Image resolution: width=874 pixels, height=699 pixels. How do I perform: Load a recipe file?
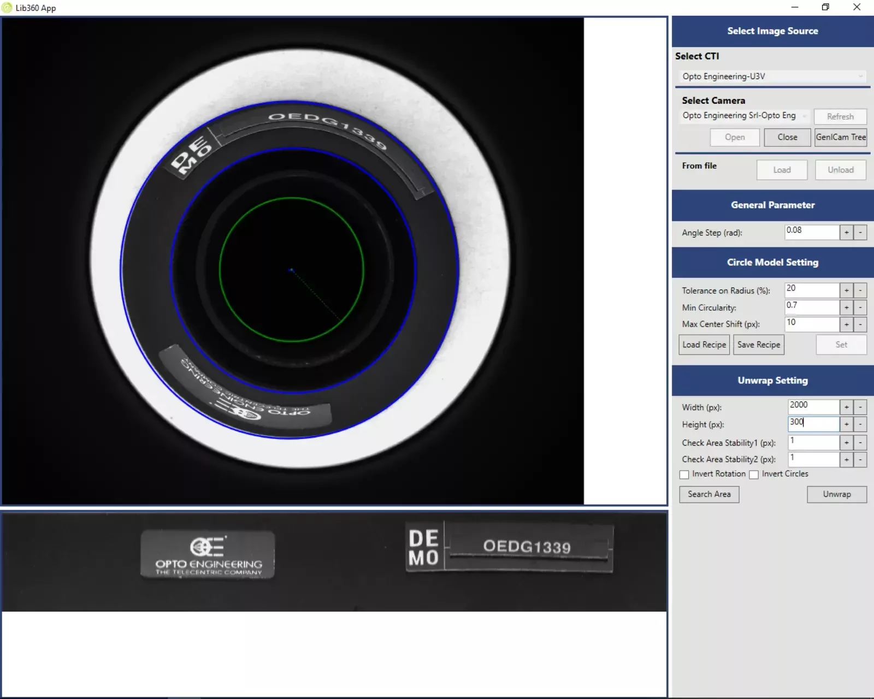point(704,345)
